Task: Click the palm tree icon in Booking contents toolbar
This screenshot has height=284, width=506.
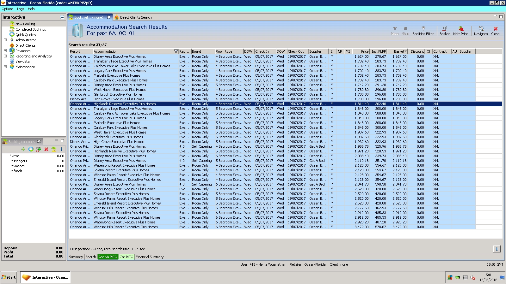Action: pos(54,149)
